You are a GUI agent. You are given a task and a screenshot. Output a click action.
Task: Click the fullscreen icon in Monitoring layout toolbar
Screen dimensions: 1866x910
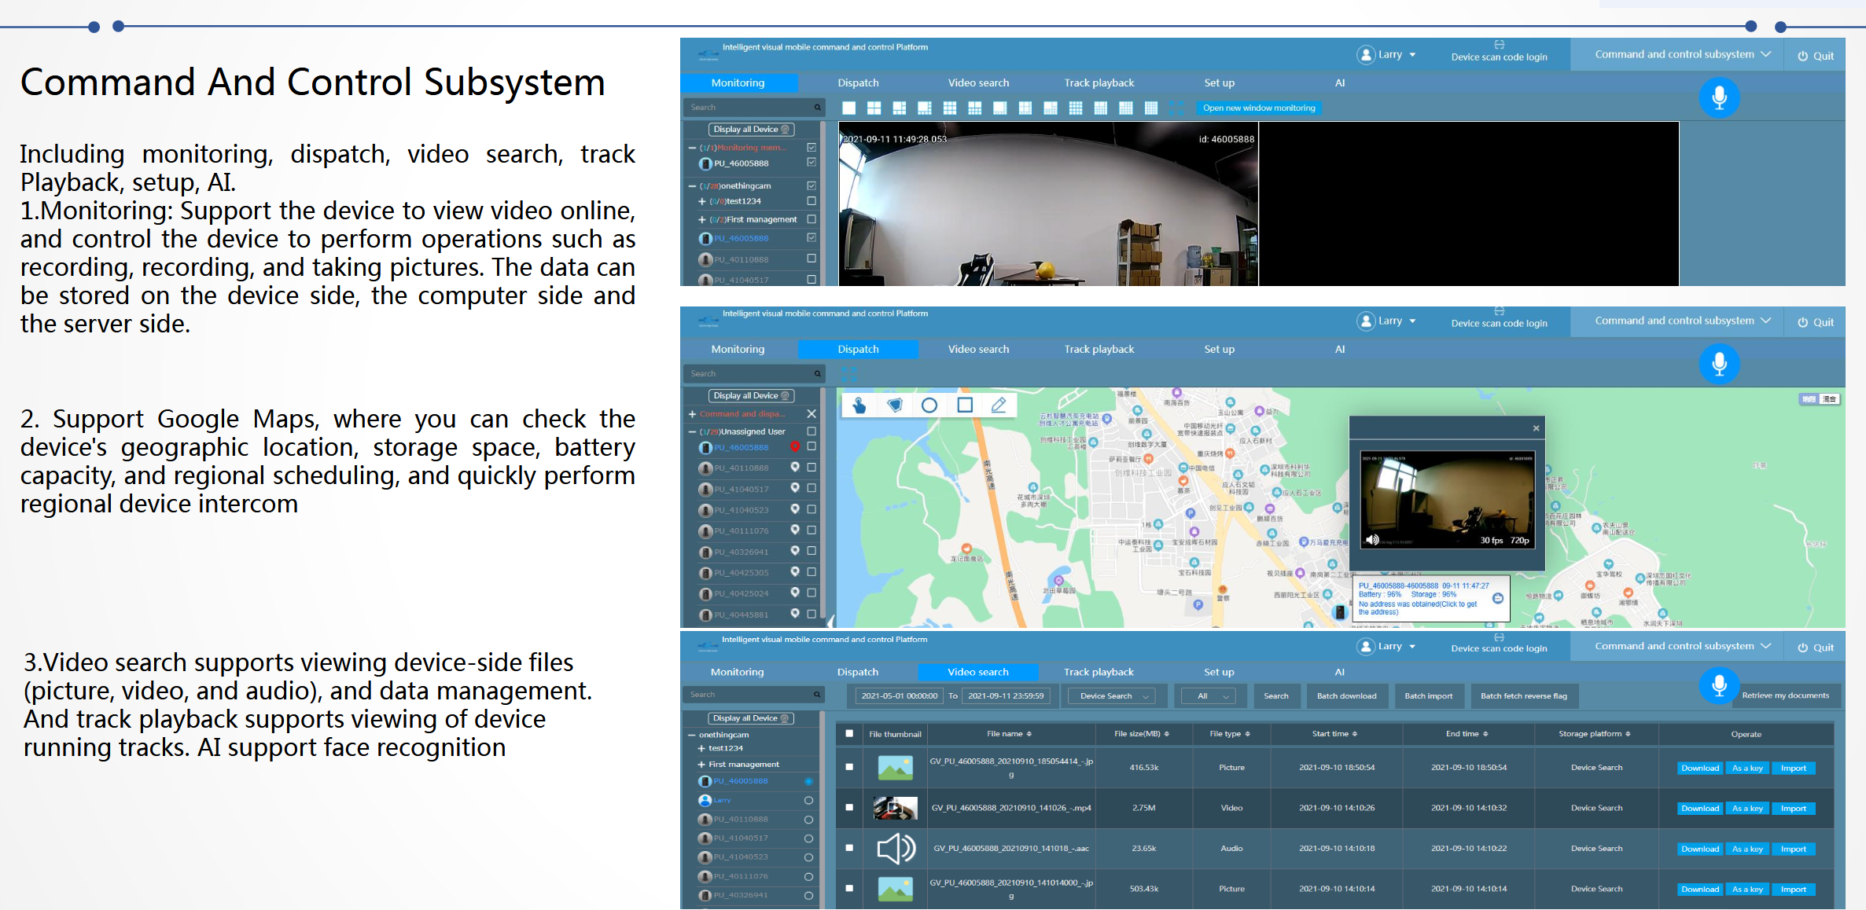tap(1176, 108)
